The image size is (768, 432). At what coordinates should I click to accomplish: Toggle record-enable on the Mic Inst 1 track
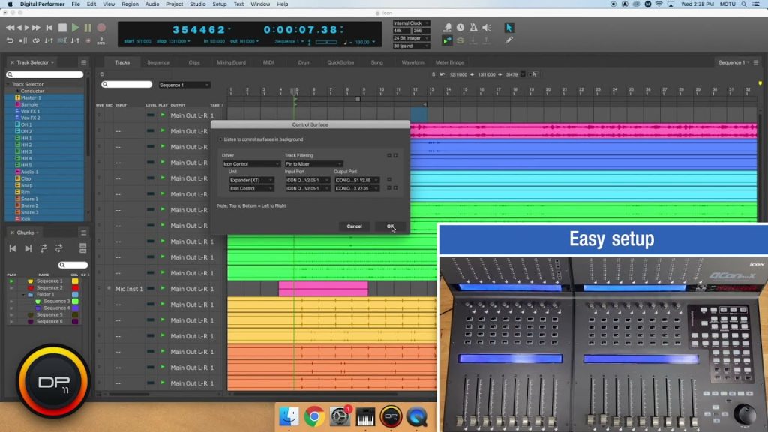(109, 289)
